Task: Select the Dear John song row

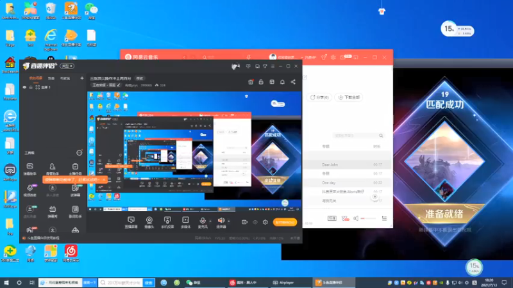Action: pos(347,164)
